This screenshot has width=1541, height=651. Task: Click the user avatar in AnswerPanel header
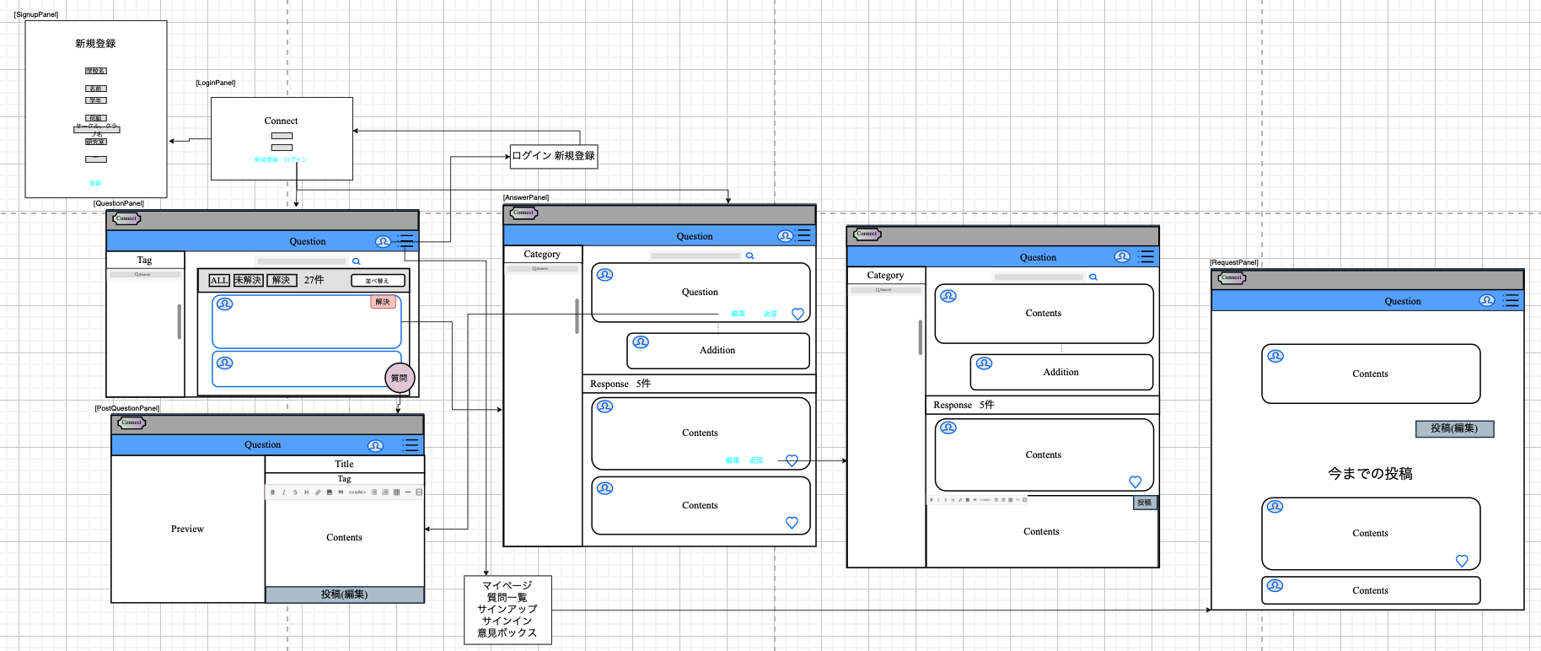tap(785, 236)
